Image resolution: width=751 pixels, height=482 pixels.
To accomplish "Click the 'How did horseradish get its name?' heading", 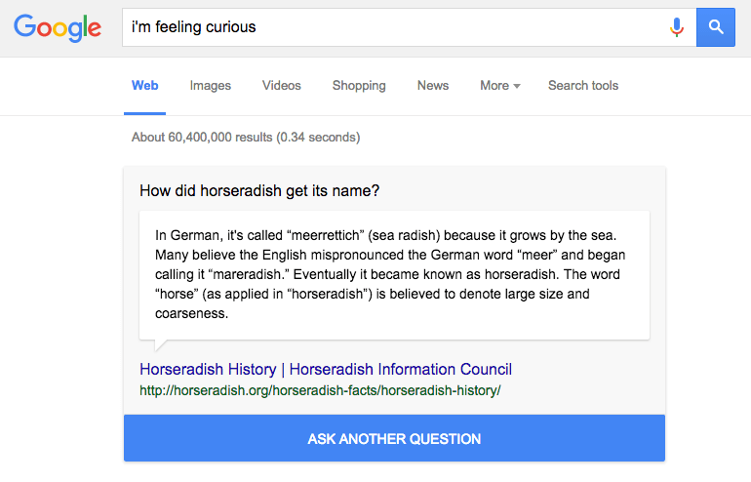I will (259, 190).
